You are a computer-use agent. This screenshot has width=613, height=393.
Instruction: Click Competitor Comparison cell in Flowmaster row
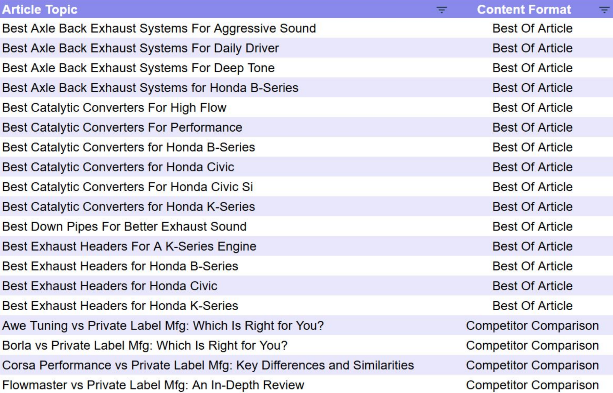click(532, 385)
